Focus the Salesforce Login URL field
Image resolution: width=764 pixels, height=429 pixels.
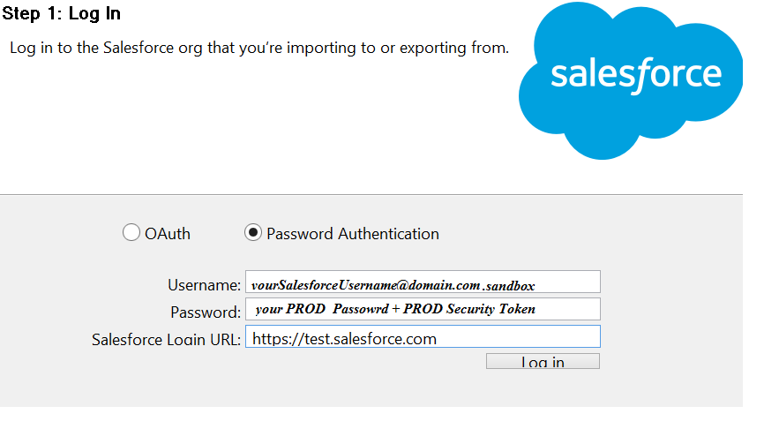point(423,336)
